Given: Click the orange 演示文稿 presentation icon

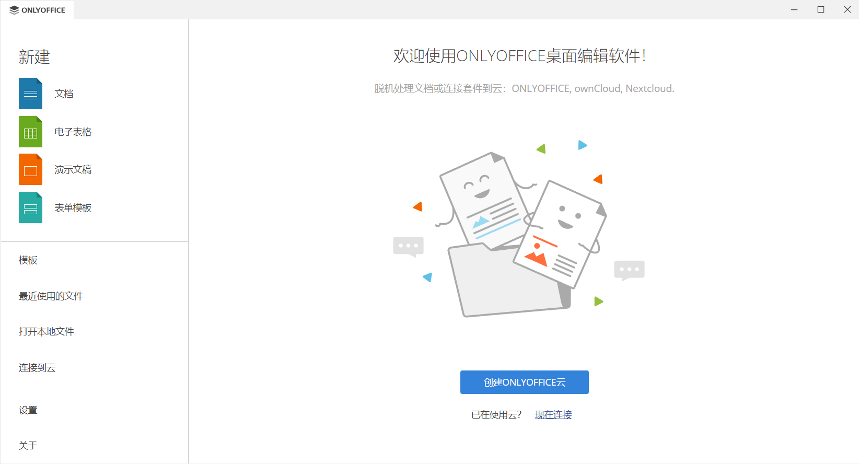Looking at the screenshot, I should [30, 169].
